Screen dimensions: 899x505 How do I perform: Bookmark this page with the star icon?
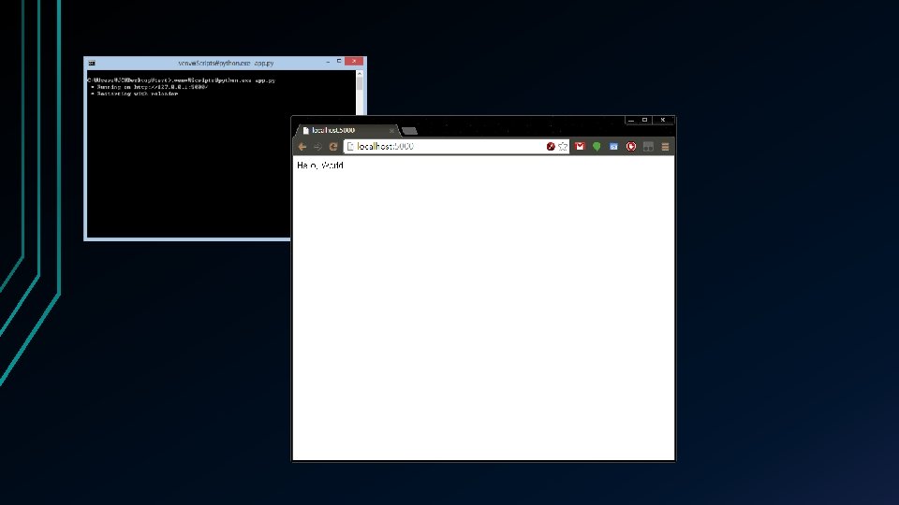[x=563, y=147]
